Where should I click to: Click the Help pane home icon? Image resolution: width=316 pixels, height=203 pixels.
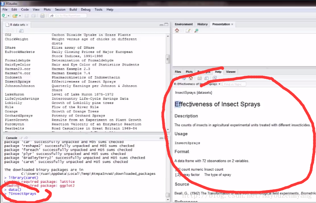pyautogui.click(x=191, y=78)
